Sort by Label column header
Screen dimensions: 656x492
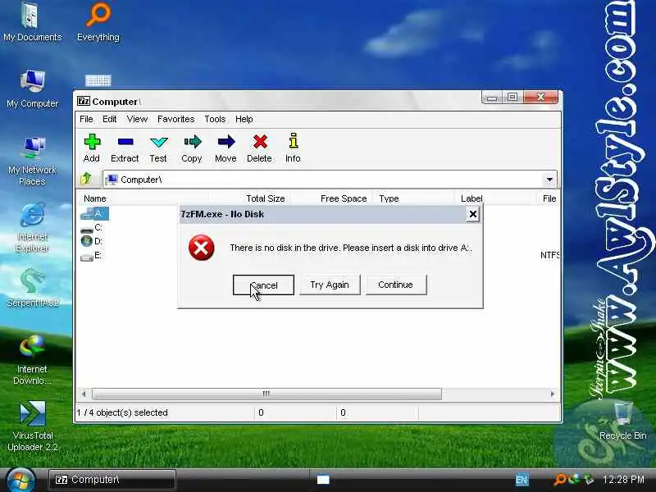point(495,198)
